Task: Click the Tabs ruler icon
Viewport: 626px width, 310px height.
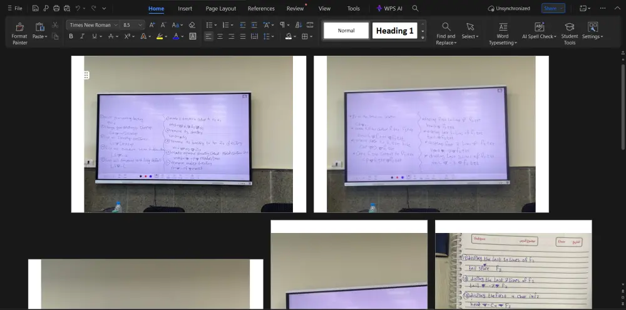Action: 310,25
